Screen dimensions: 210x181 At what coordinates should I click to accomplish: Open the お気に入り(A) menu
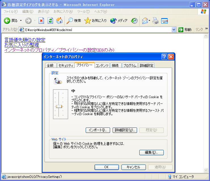(63, 12)
